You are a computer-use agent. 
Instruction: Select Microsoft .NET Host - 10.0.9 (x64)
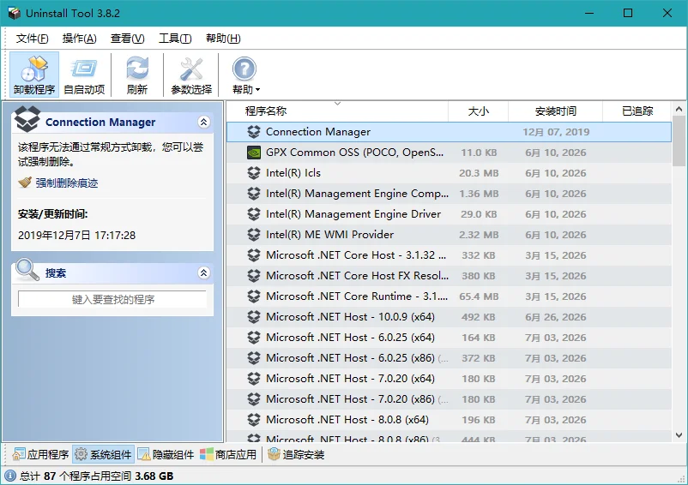[x=350, y=317]
